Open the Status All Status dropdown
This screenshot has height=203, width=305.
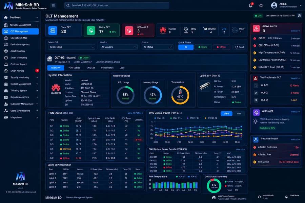(157, 47)
